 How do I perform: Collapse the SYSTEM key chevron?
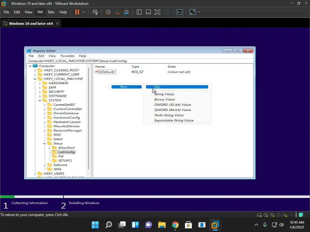[40, 100]
